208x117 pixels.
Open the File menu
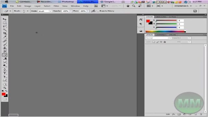pyautogui.click(x=12, y=6)
